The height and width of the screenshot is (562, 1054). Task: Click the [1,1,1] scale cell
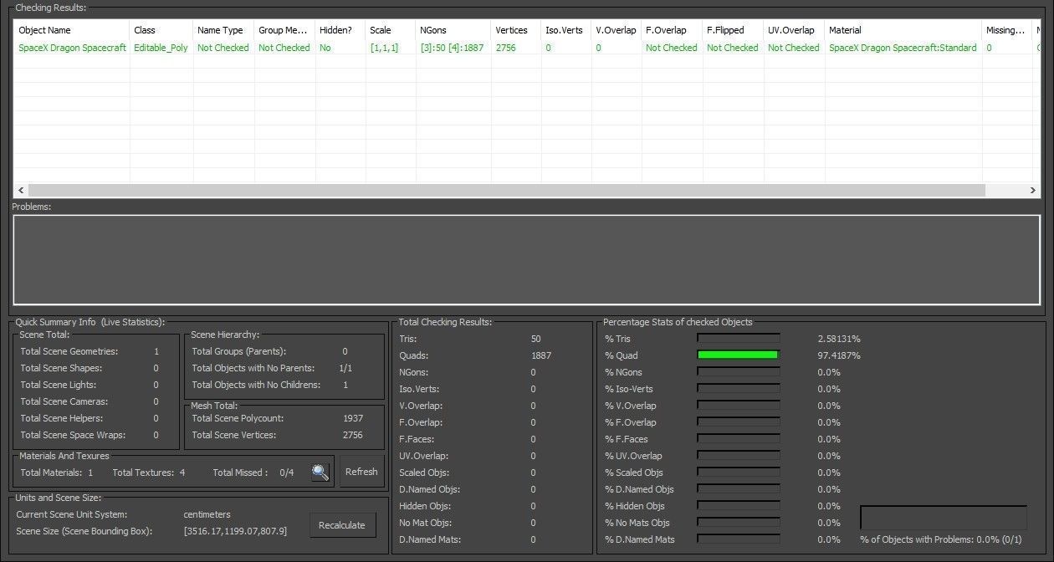pos(384,48)
